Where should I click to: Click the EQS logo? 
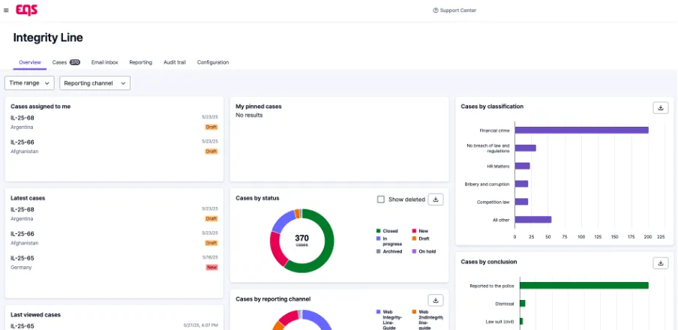[27, 10]
